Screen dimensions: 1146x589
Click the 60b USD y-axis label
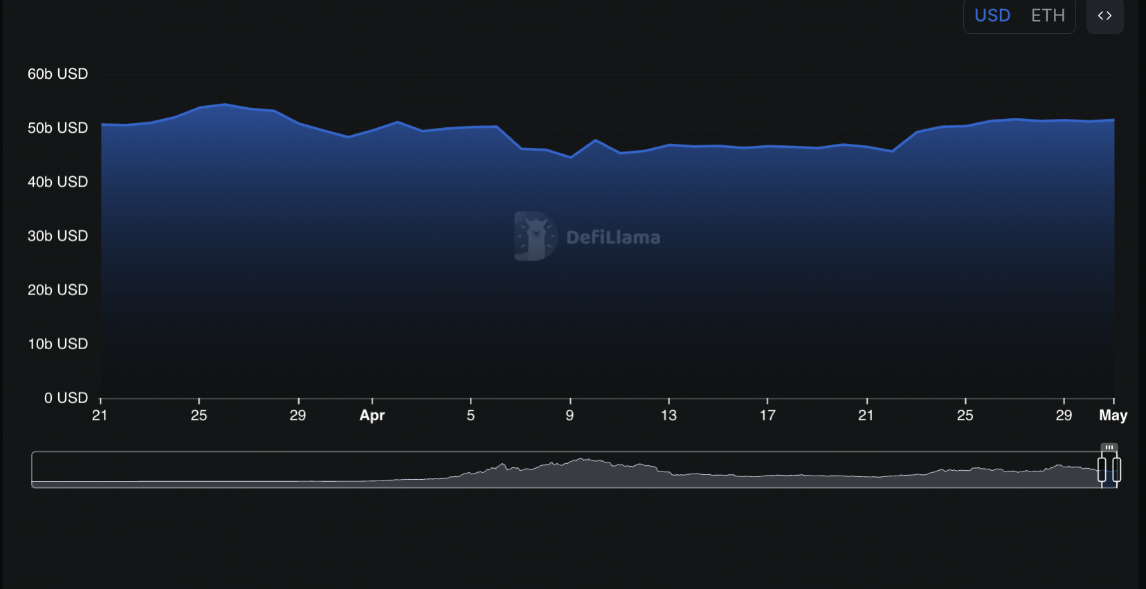point(57,74)
